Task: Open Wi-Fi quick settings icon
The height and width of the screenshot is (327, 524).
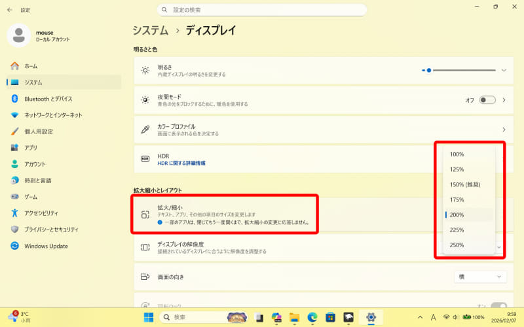Action: coord(446,317)
